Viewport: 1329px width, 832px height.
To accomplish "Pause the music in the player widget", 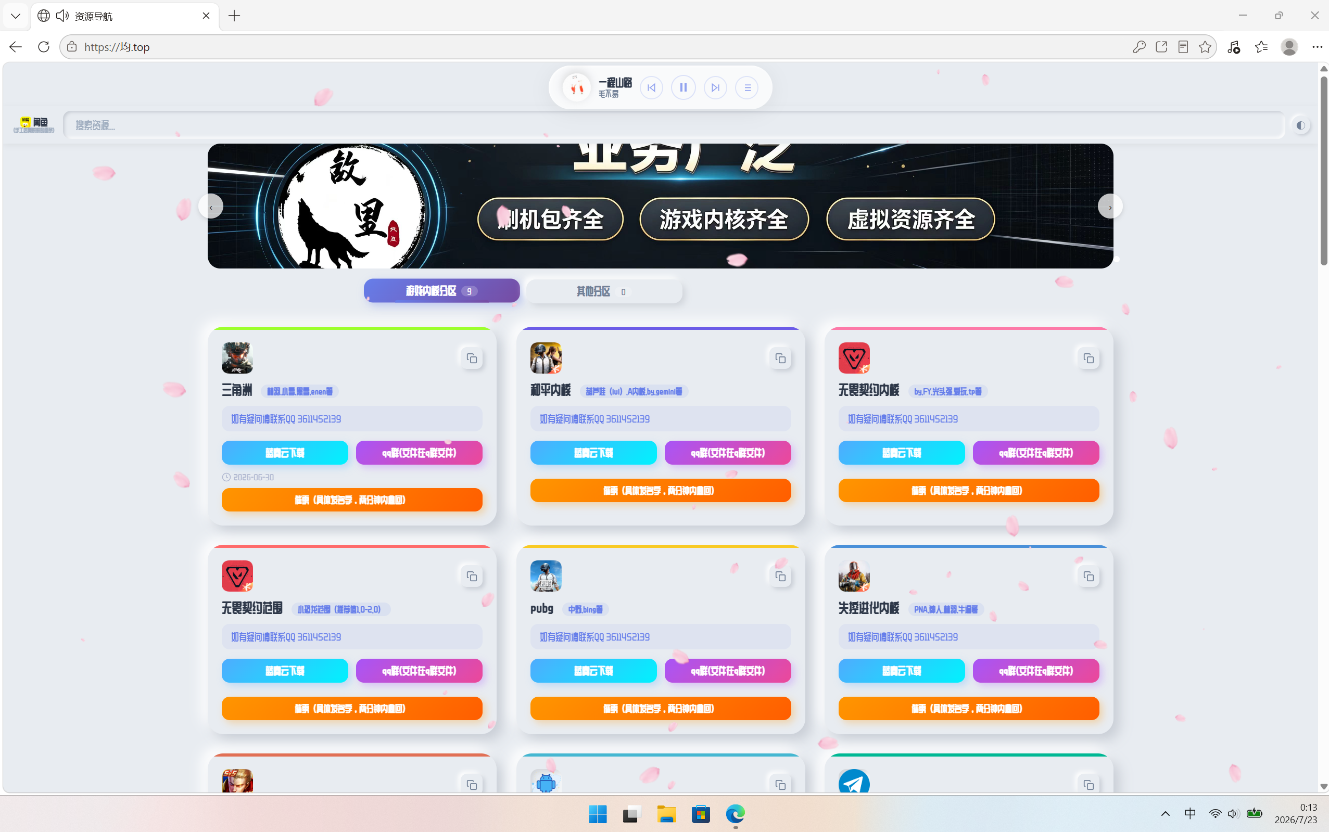I will (683, 87).
